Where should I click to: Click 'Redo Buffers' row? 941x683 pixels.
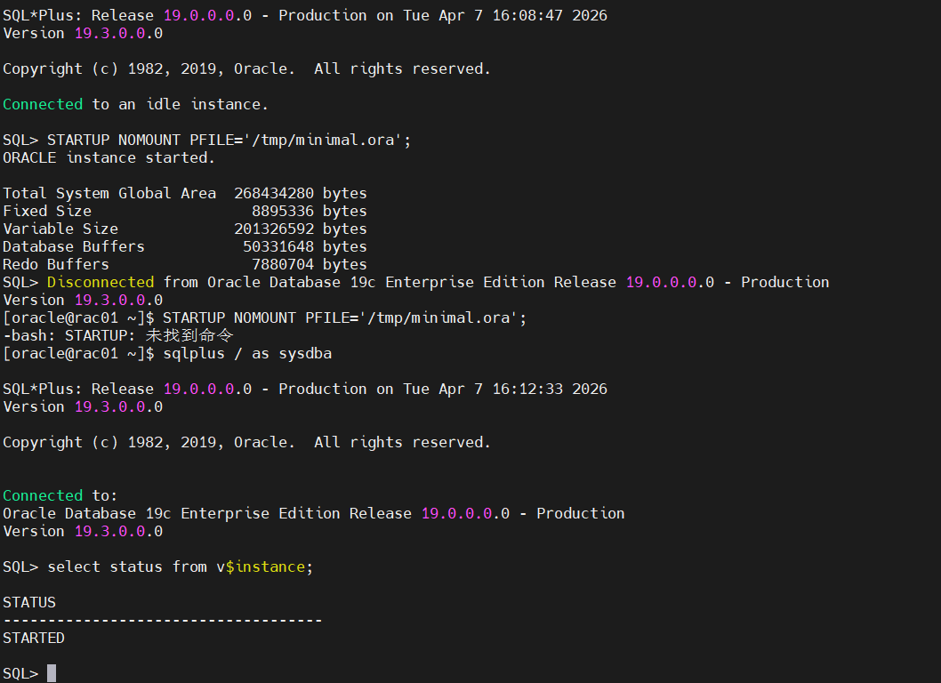(185, 265)
